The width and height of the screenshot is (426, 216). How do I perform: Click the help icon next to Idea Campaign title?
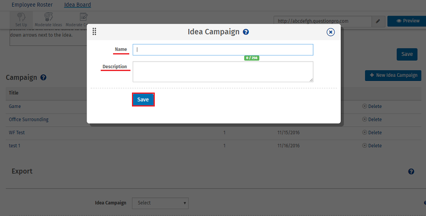pyautogui.click(x=246, y=32)
